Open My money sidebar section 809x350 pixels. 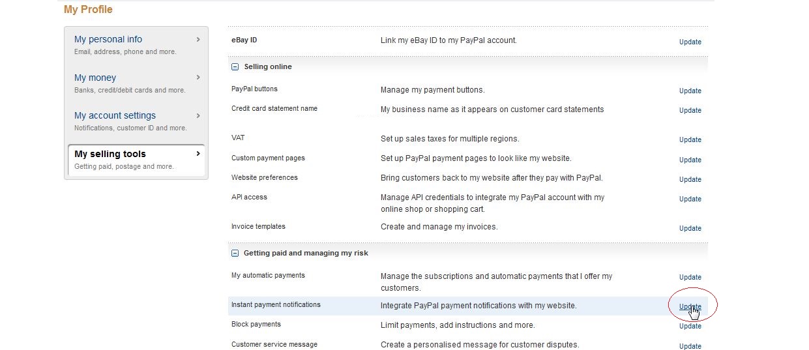coord(136,83)
